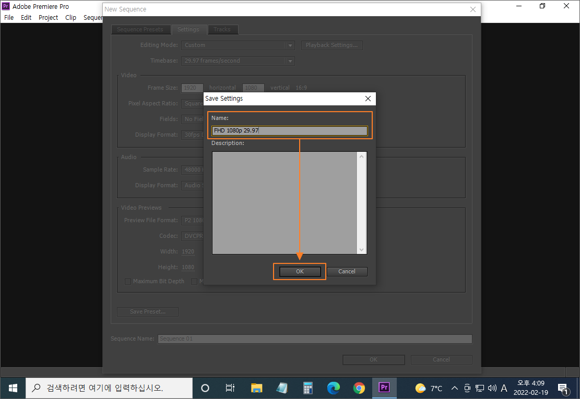Open the Clip menu
The height and width of the screenshot is (399, 580).
point(70,18)
